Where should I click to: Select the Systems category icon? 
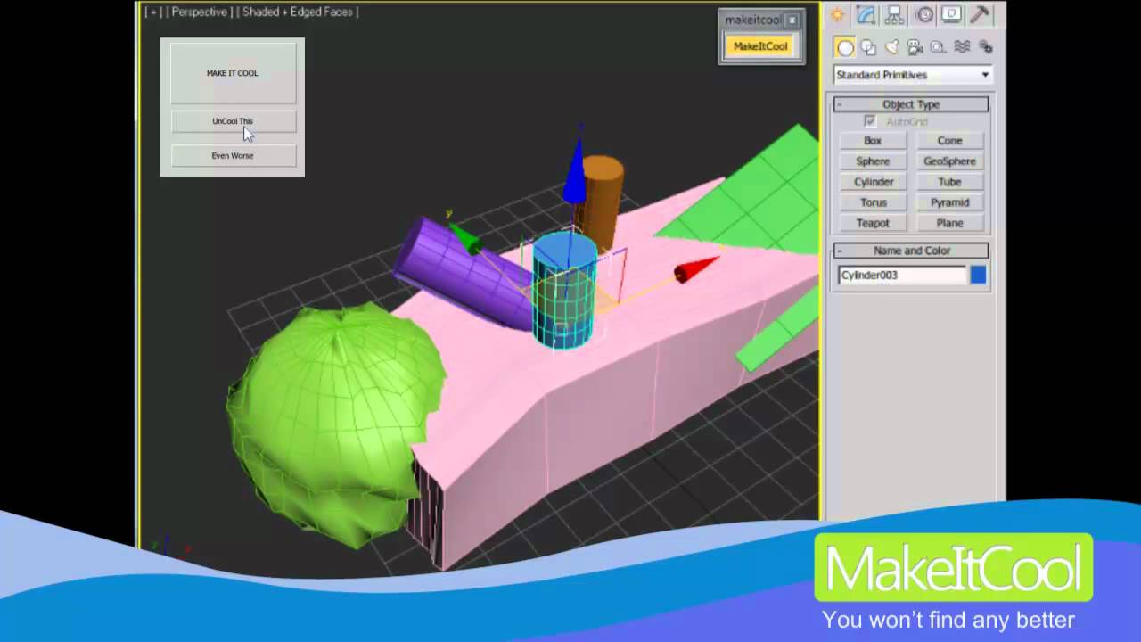pyautogui.click(x=985, y=47)
